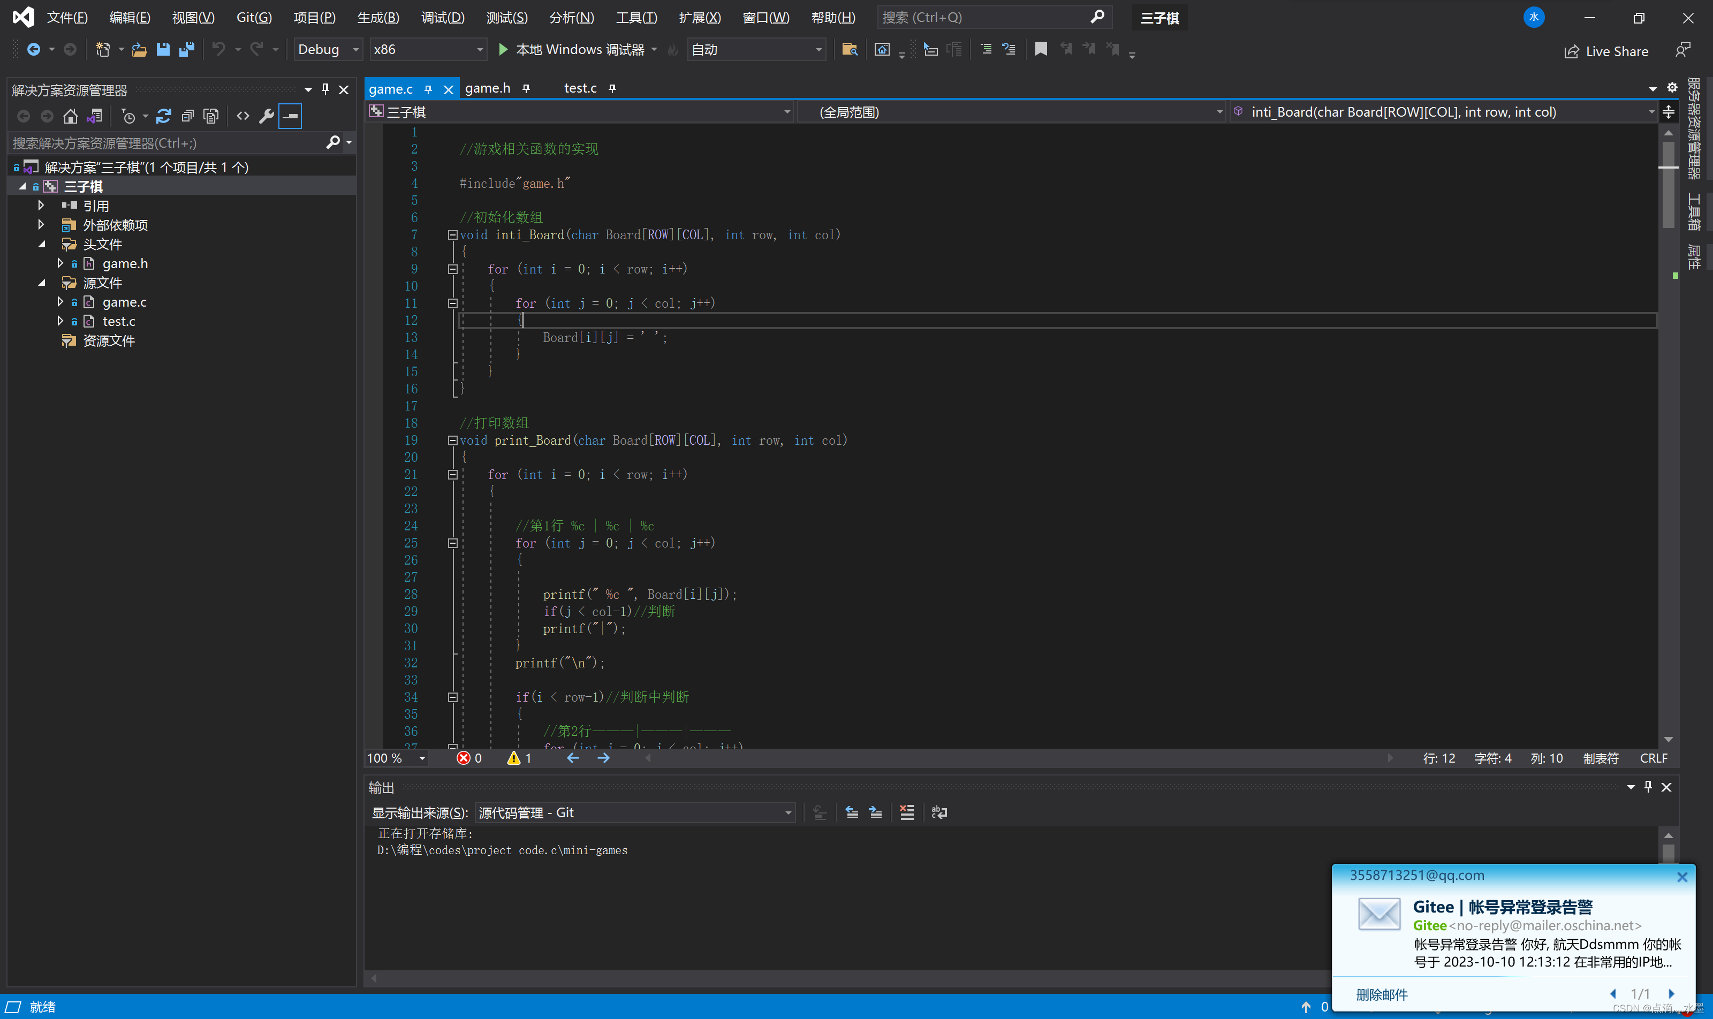Image resolution: width=1713 pixels, height=1019 pixels.
Task: Click the comment selected lines icon
Action: click(x=986, y=49)
